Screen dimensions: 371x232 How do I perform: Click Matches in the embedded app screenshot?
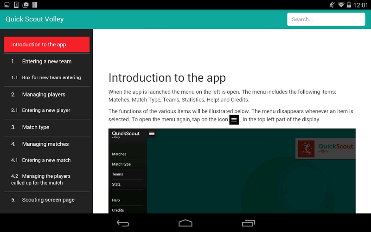[119, 154]
